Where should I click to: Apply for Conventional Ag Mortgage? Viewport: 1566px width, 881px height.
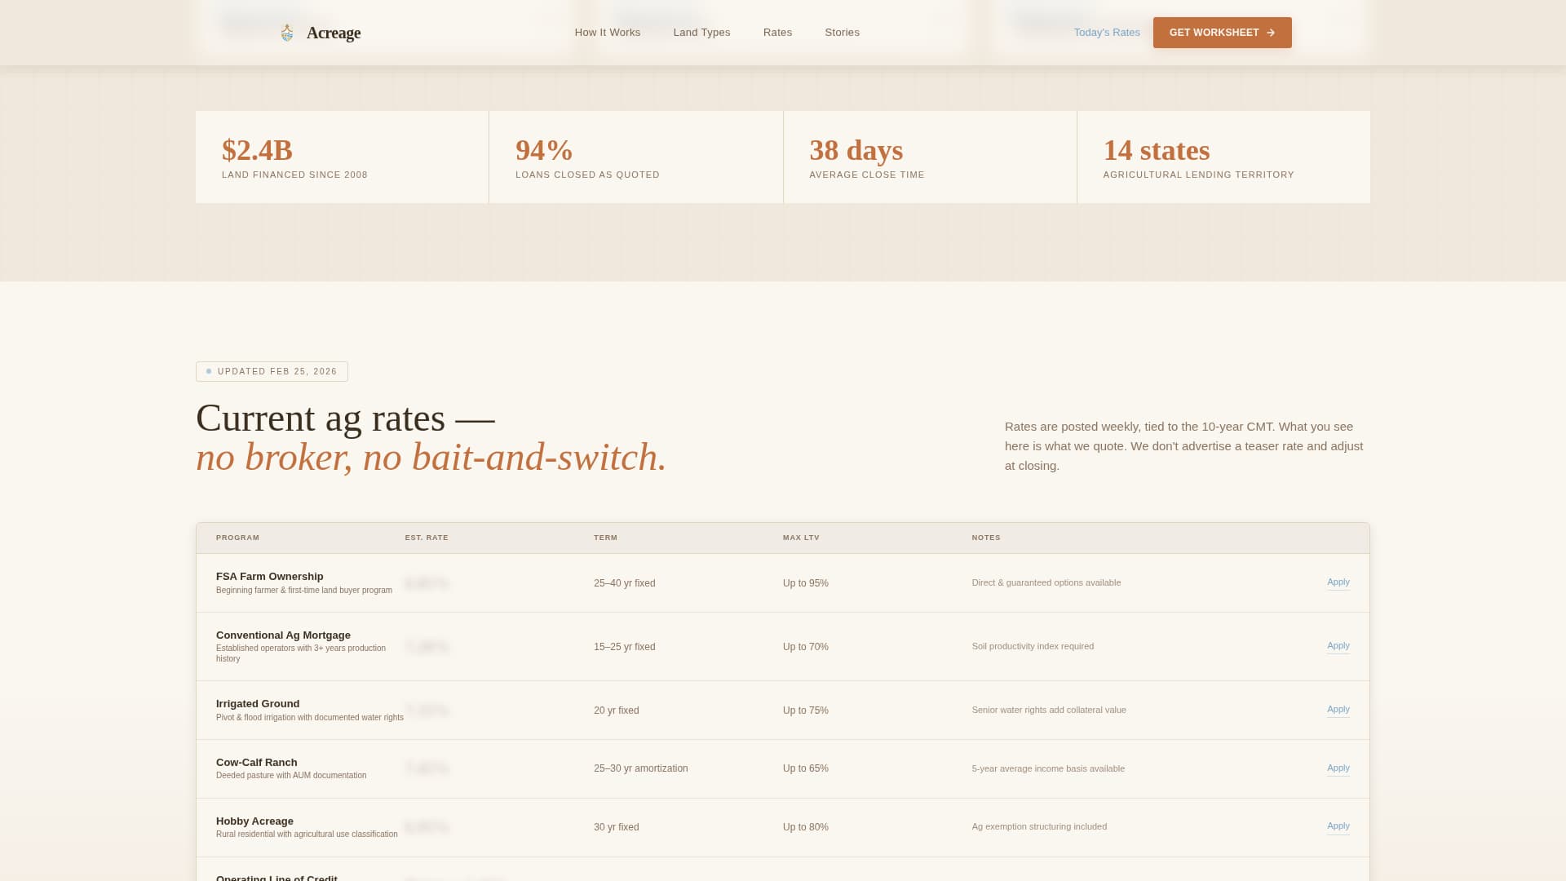[x=1338, y=646]
